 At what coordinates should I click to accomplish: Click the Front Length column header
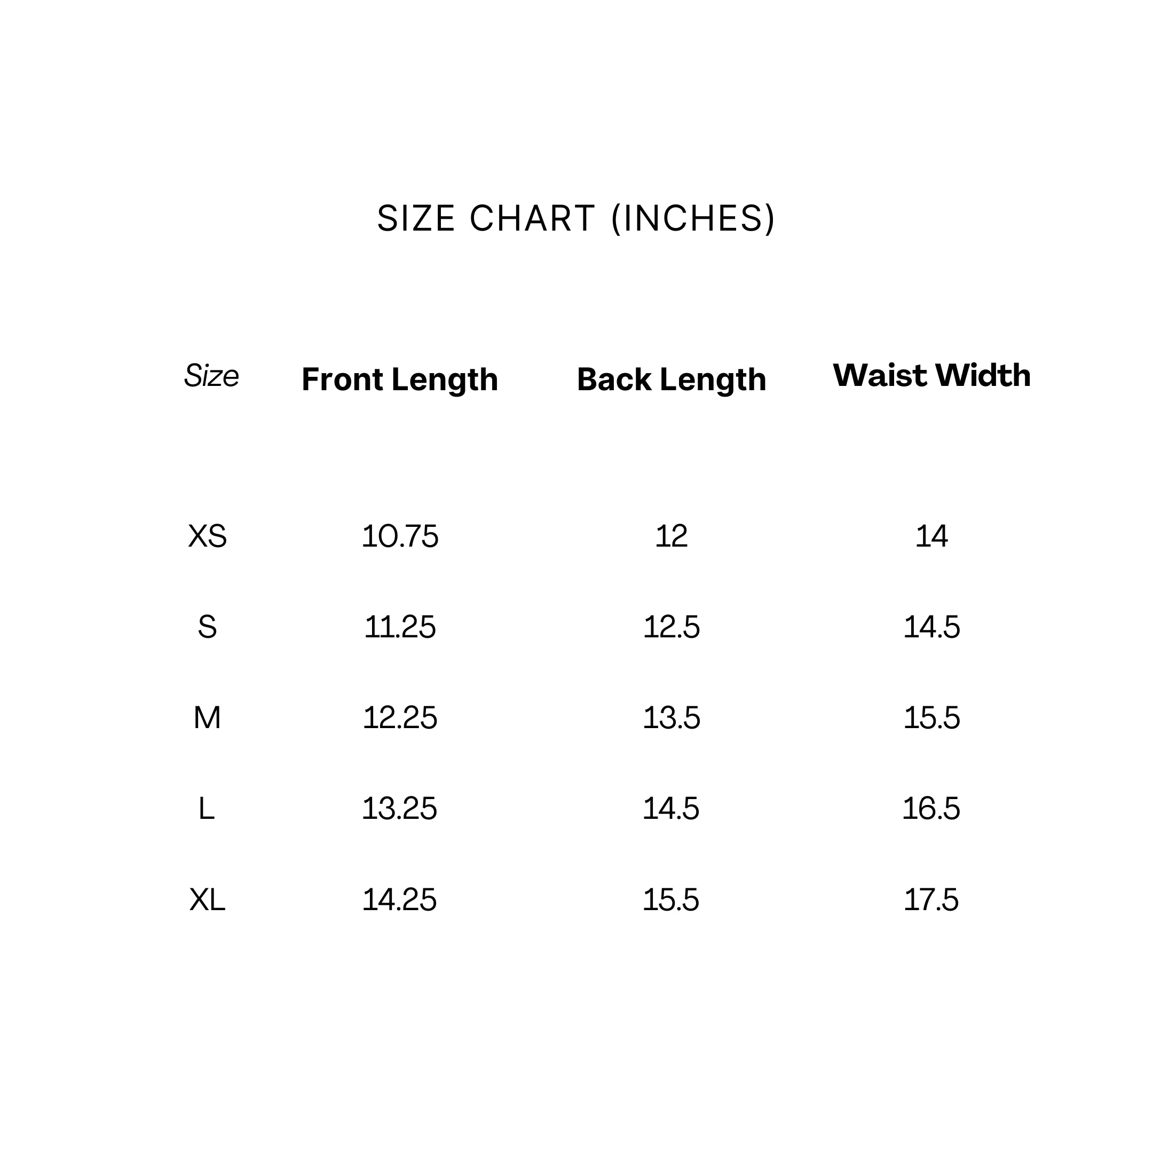400,380
